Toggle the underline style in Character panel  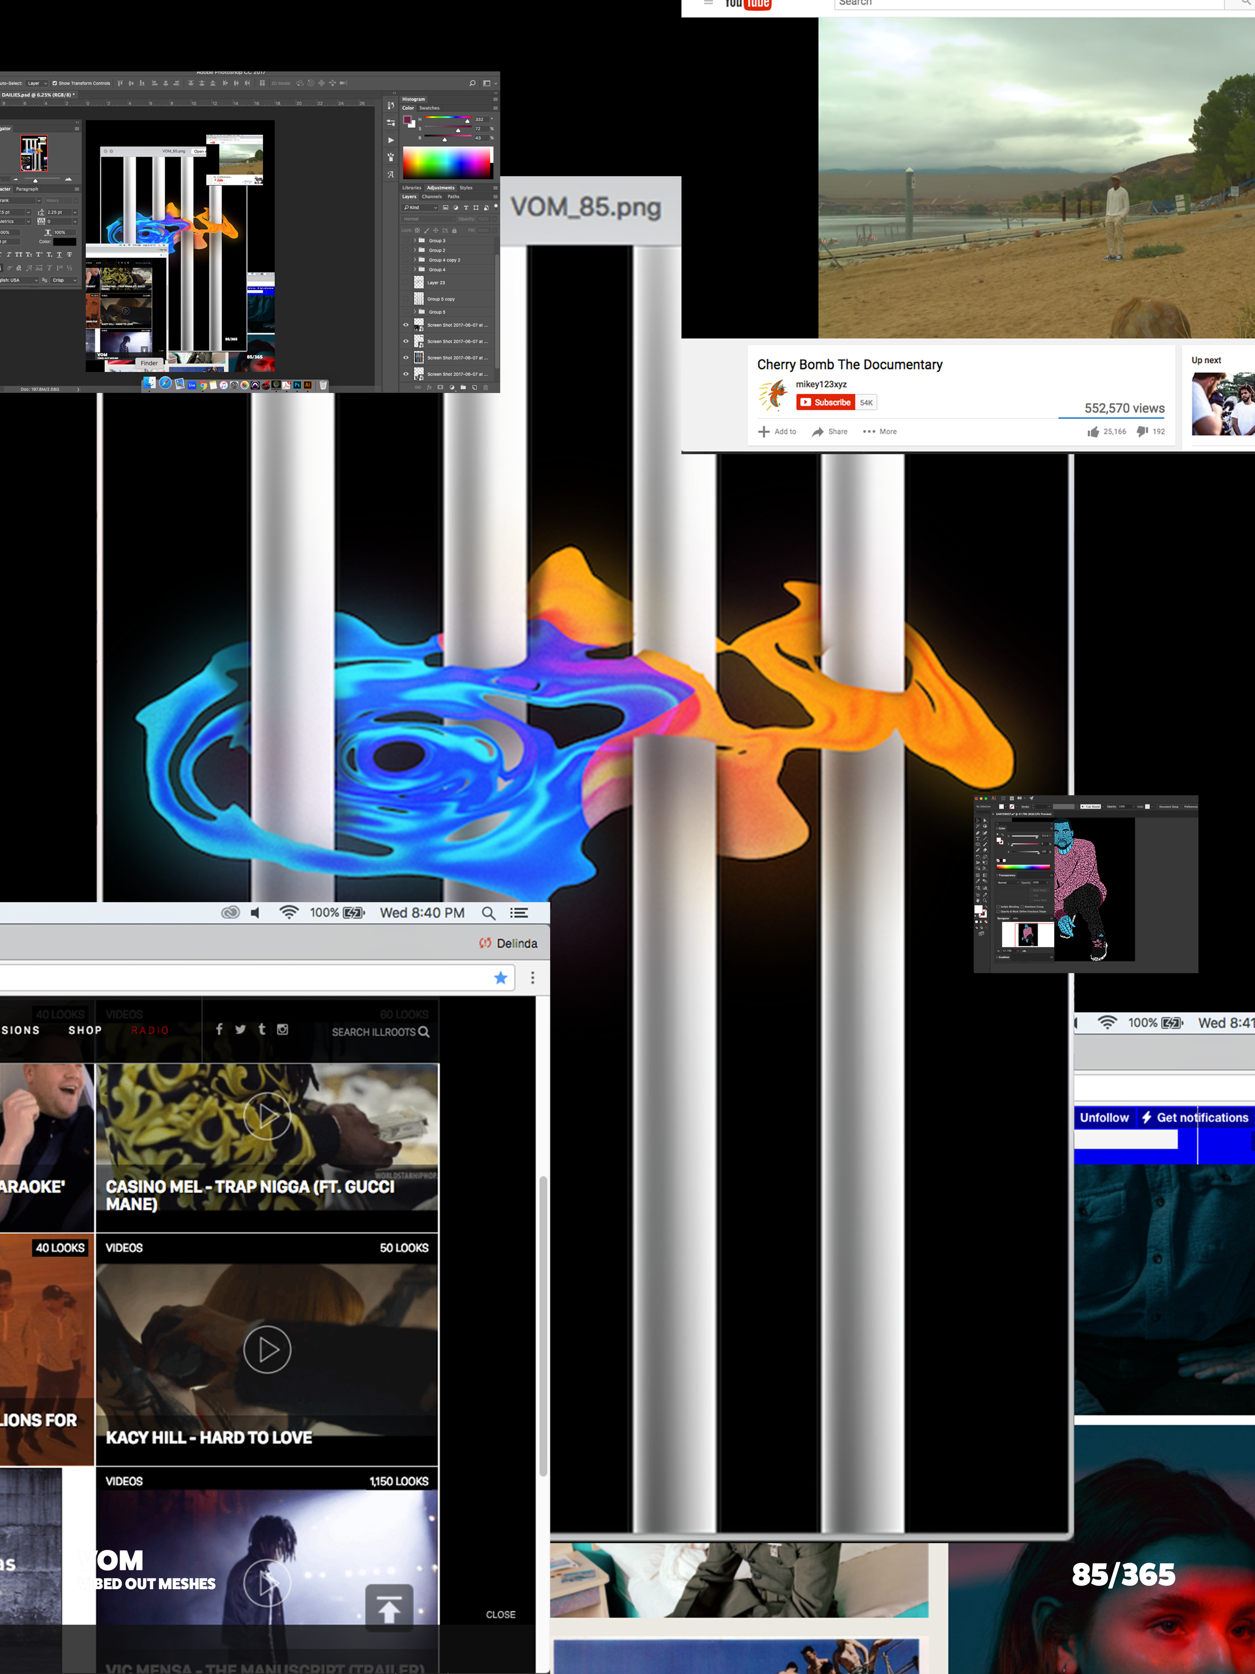point(59,255)
